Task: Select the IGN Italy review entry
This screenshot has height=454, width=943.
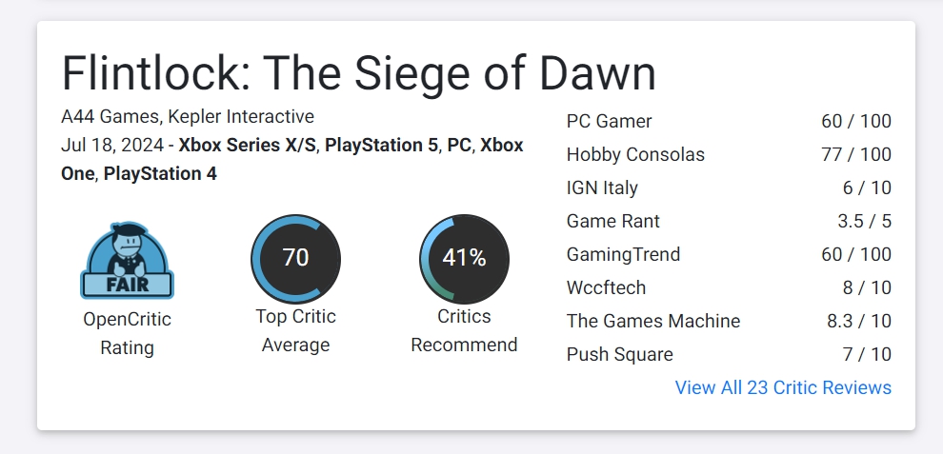Action: (x=602, y=188)
